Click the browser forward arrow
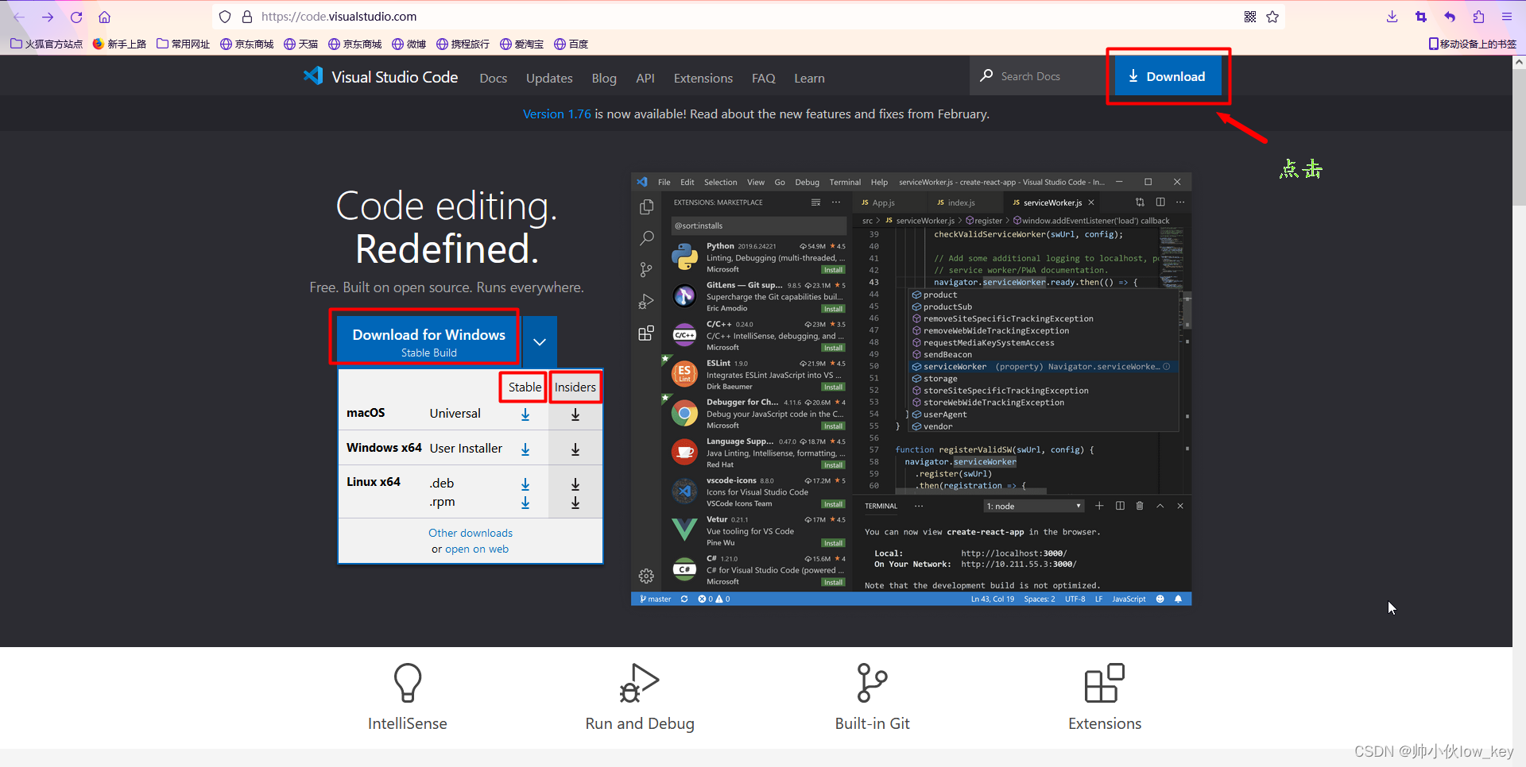Viewport: 1526px width, 767px height. pyautogui.click(x=48, y=17)
